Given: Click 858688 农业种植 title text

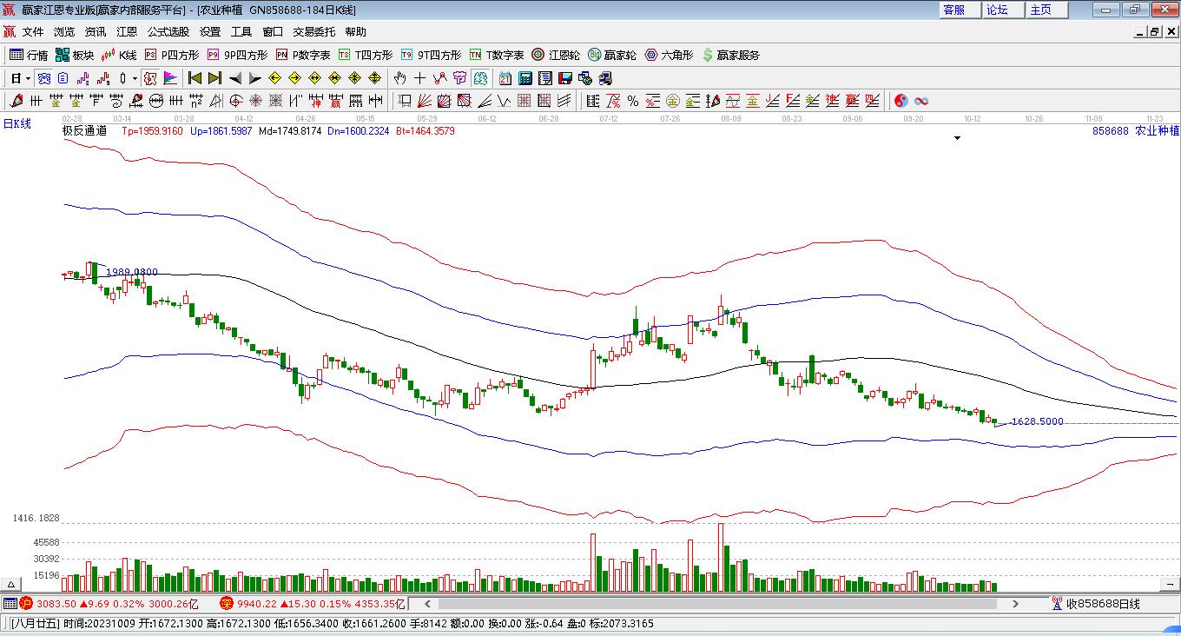Looking at the screenshot, I should point(1136,131).
